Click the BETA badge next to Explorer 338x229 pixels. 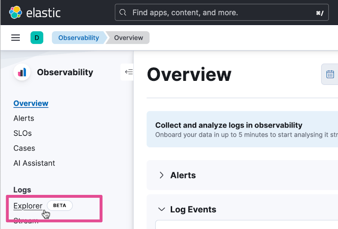coord(60,206)
